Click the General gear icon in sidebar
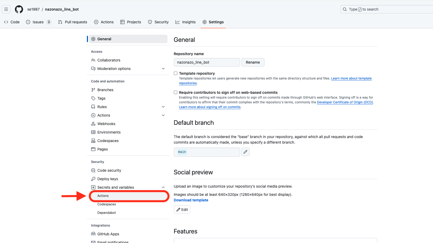433x243 pixels. pyautogui.click(x=93, y=39)
